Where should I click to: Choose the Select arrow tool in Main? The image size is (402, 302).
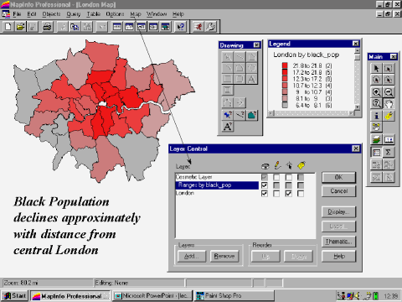coord(376,68)
